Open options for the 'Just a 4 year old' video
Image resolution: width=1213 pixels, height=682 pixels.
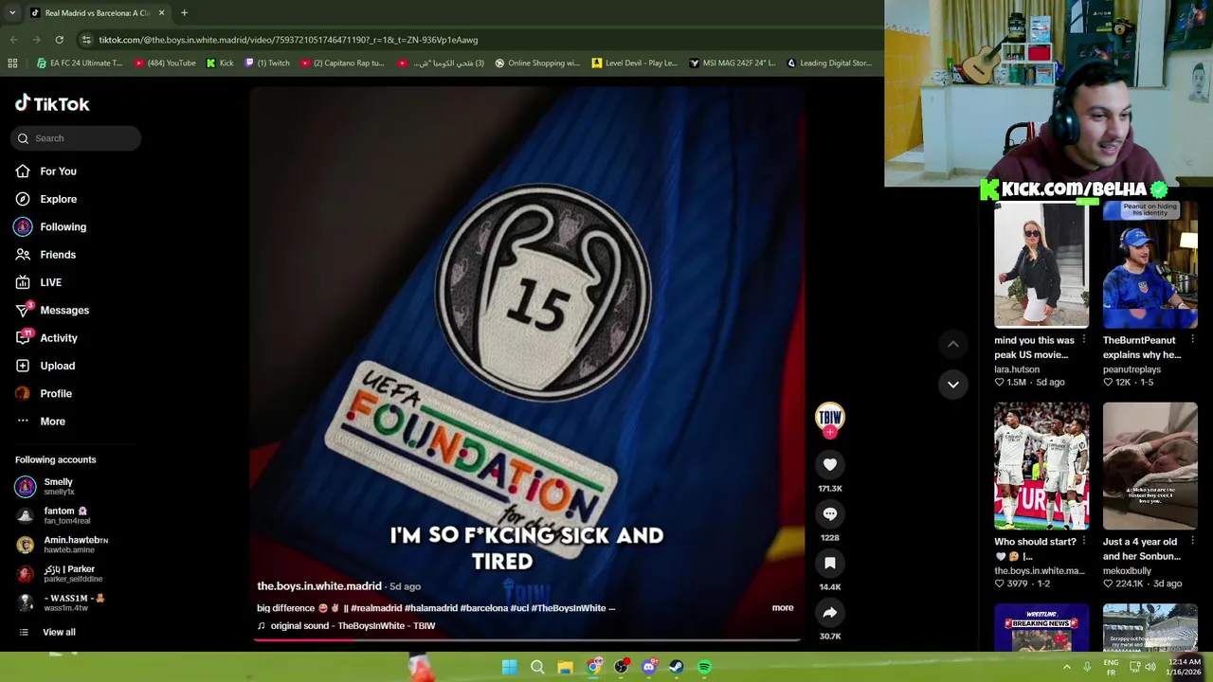point(1192,542)
